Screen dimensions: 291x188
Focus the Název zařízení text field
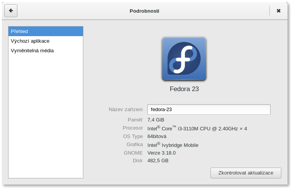[x=209, y=110]
